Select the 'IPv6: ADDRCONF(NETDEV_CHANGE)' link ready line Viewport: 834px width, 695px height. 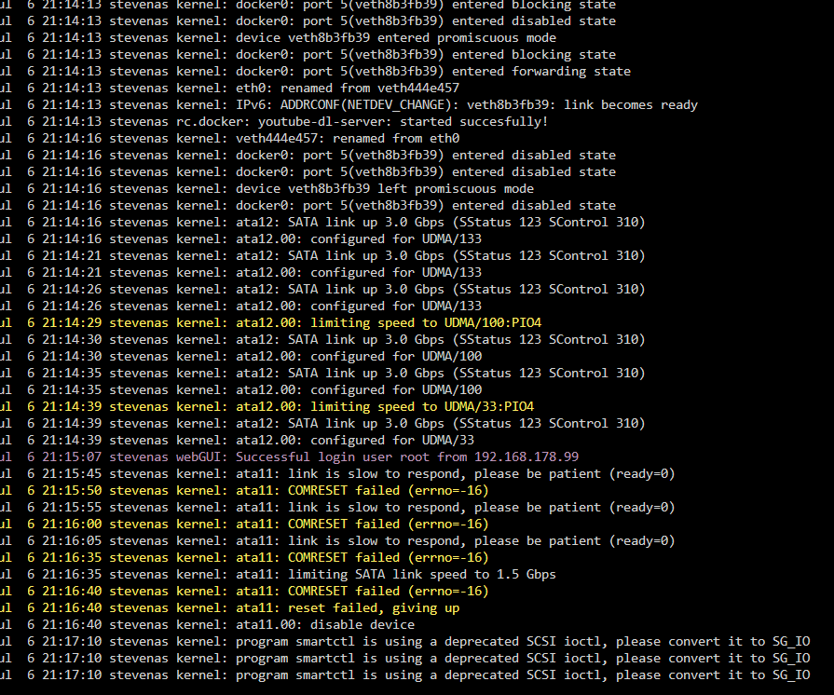pos(349,104)
